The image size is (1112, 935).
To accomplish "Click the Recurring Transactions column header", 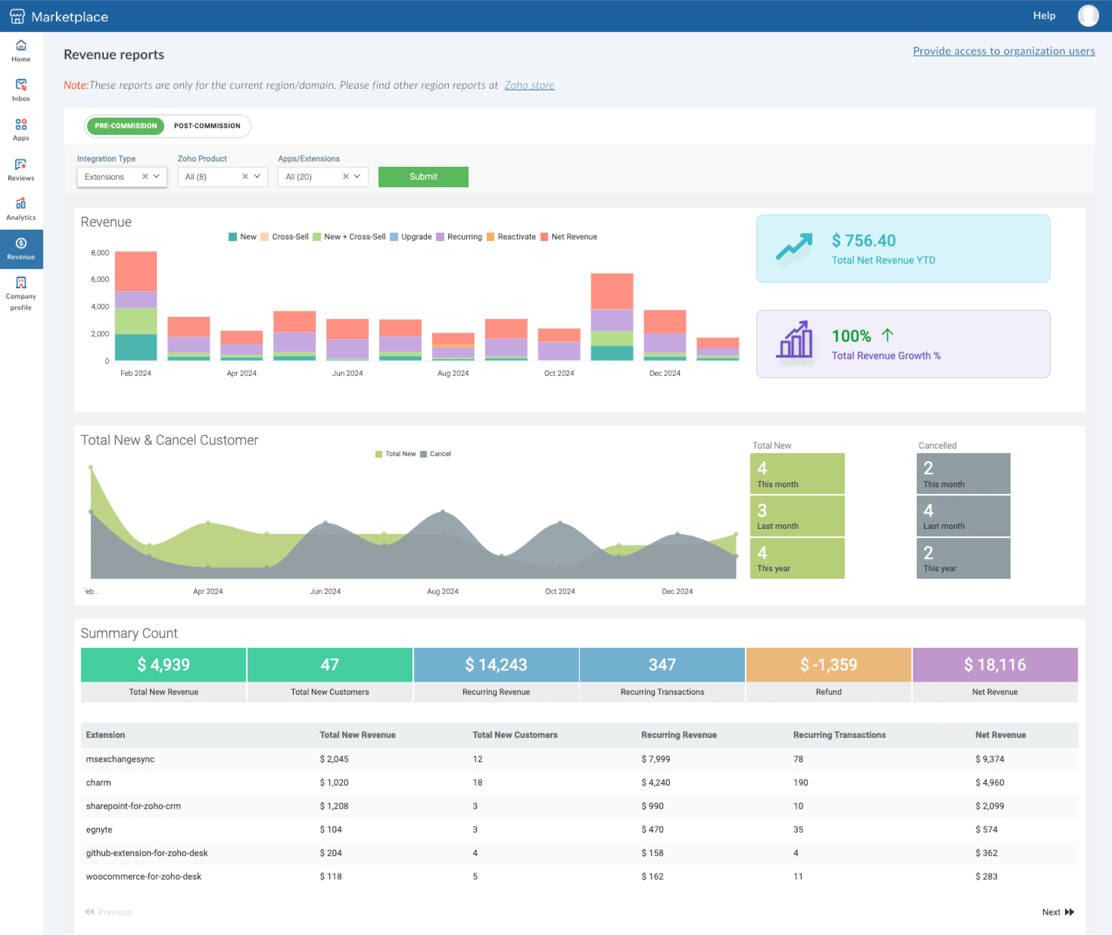I will (839, 735).
